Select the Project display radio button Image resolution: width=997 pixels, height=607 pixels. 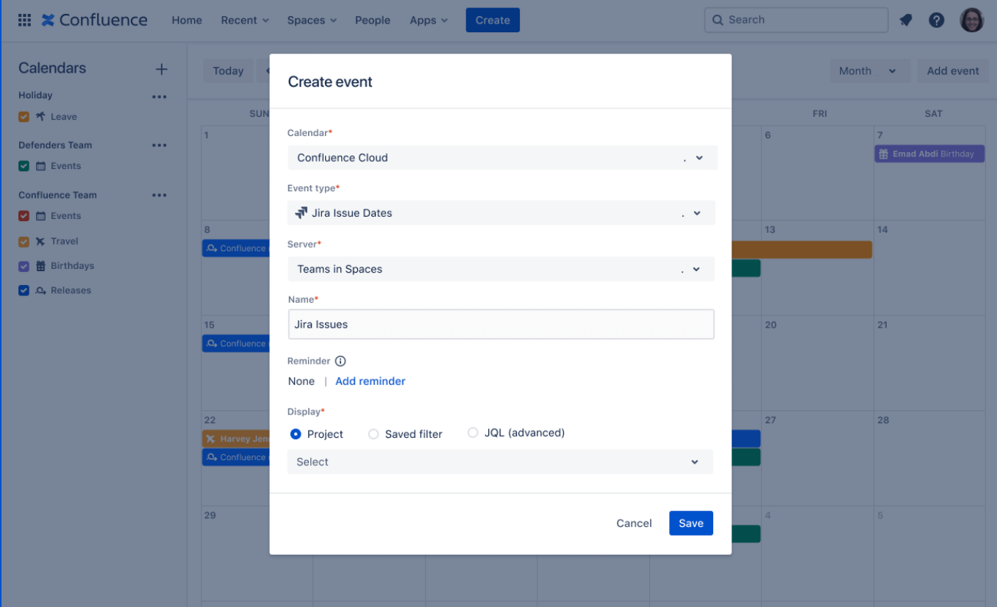coord(296,434)
